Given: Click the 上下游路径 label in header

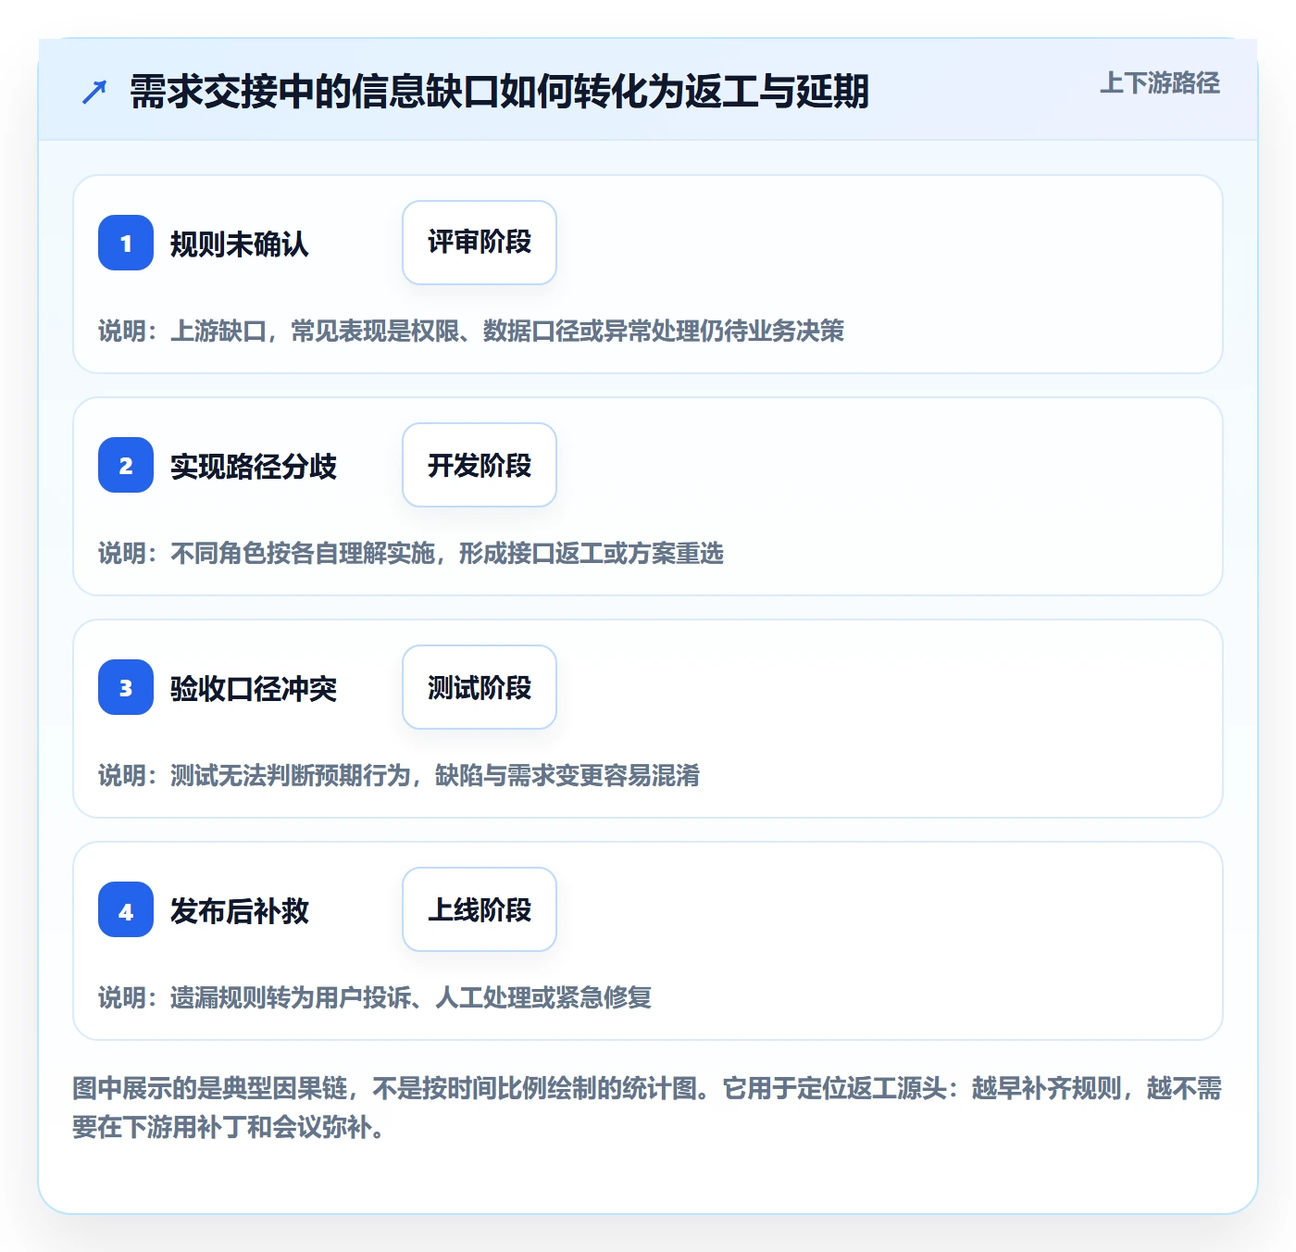Looking at the screenshot, I should [x=1160, y=83].
